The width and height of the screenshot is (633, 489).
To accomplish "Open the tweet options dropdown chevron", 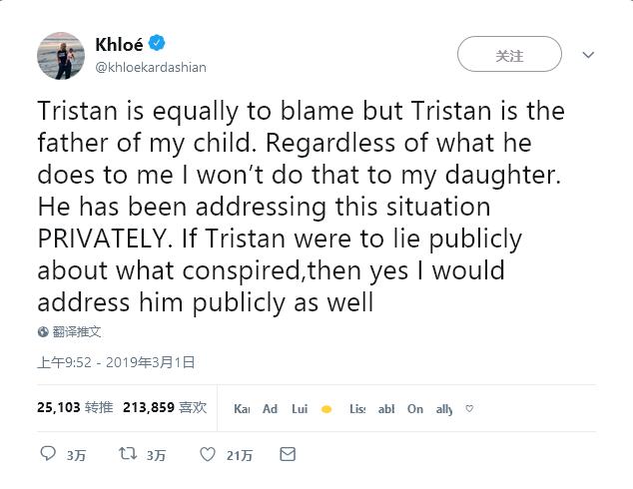I will click(x=588, y=56).
